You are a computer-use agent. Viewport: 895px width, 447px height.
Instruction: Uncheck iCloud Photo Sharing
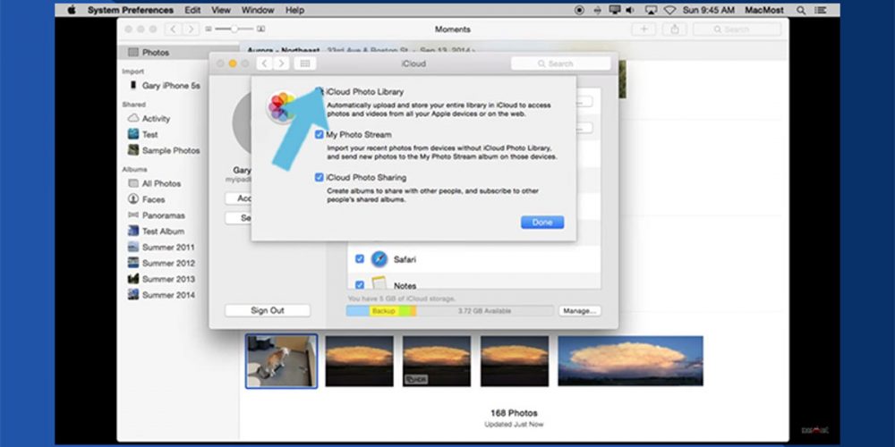coord(320,177)
